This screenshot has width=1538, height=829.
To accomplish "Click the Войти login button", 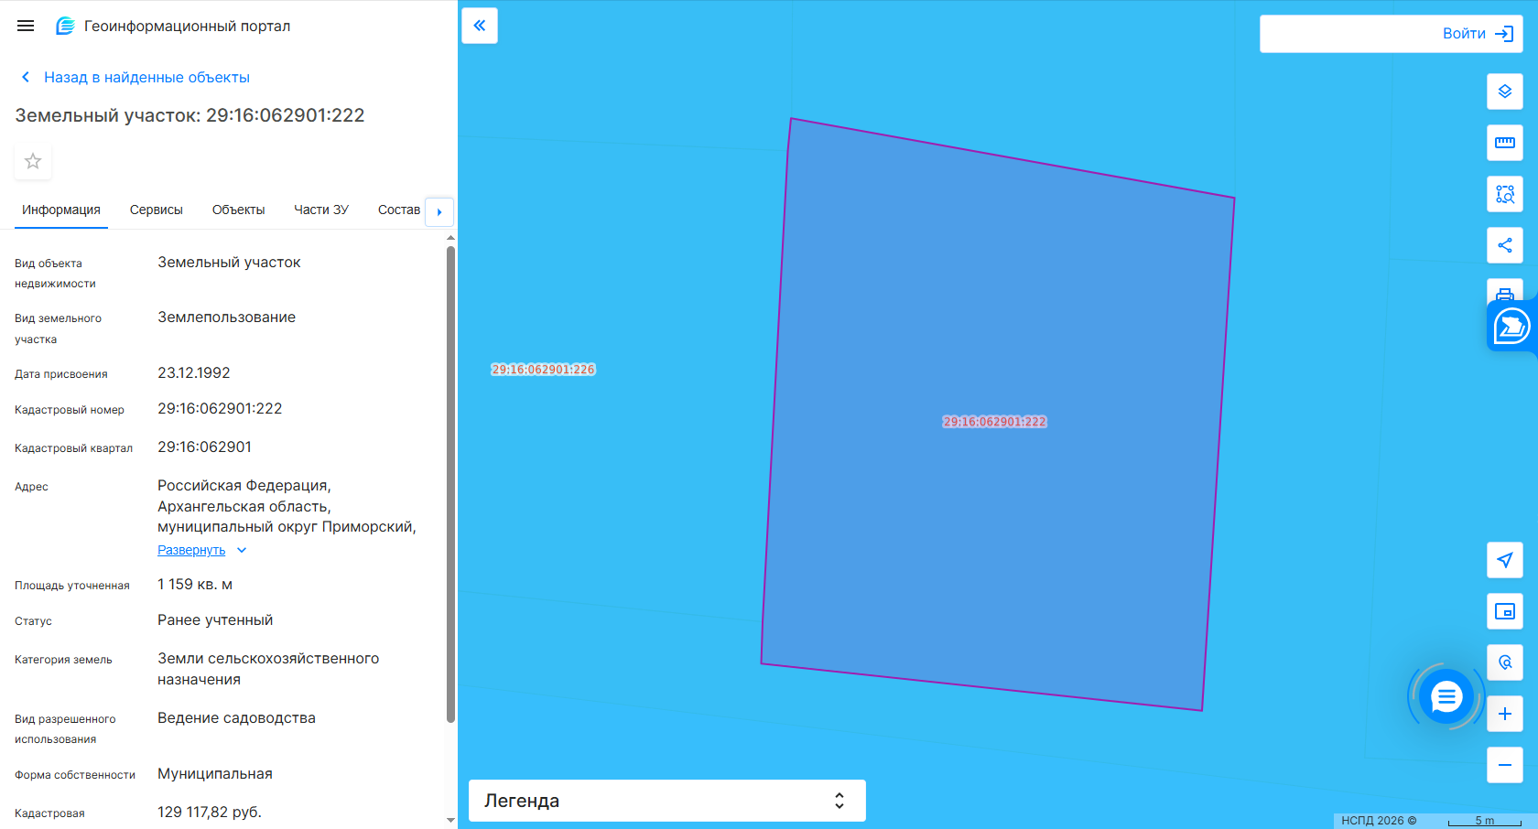I will [x=1392, y=34].
